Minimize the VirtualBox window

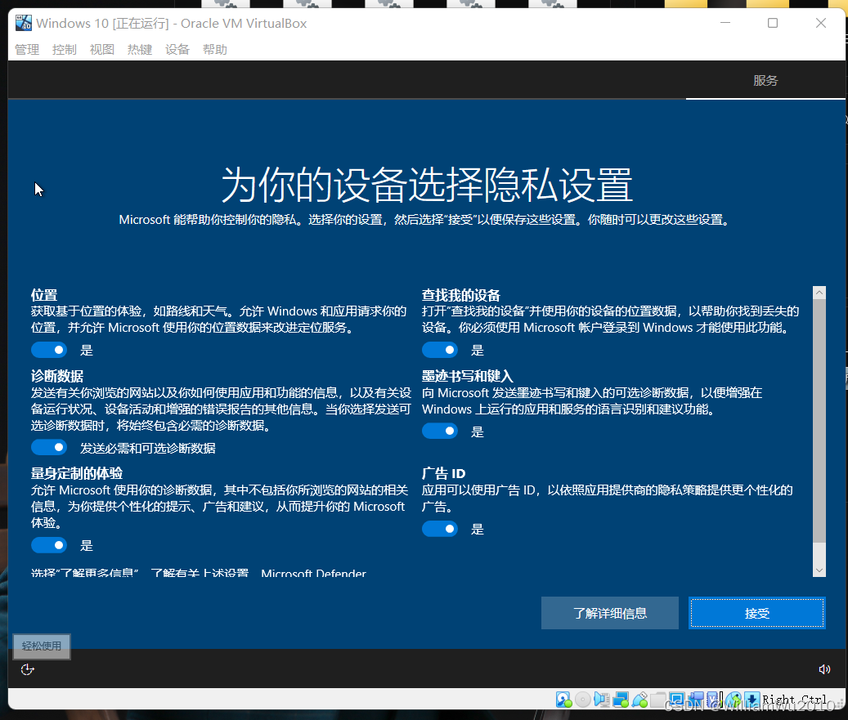[725, 23]
